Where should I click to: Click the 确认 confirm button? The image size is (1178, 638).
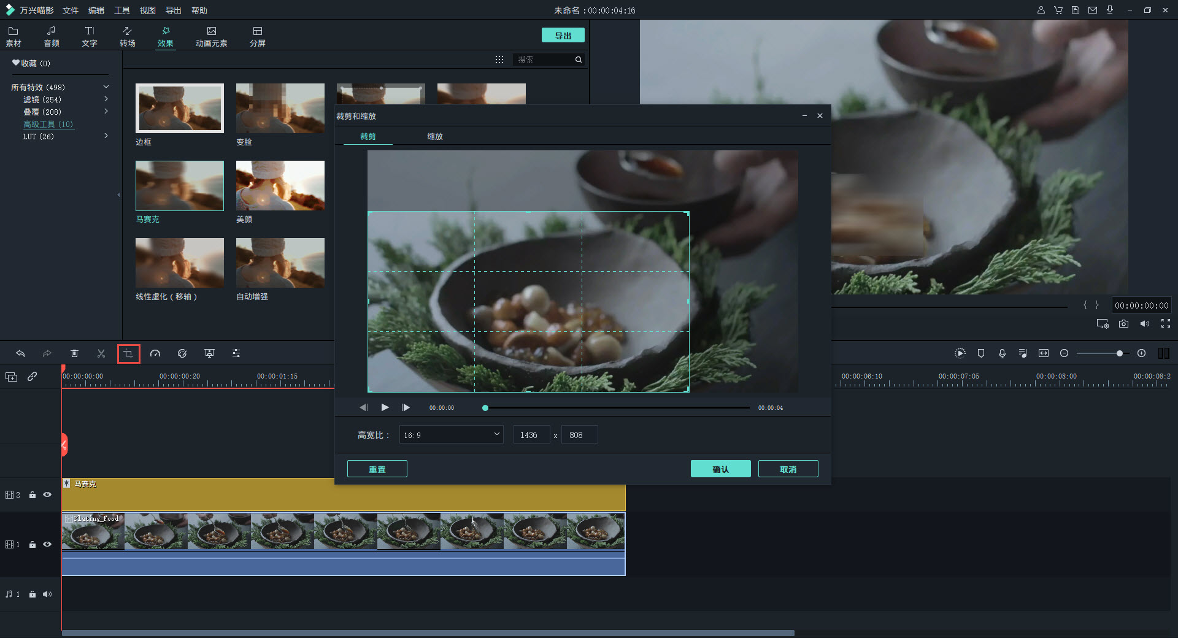720,469
